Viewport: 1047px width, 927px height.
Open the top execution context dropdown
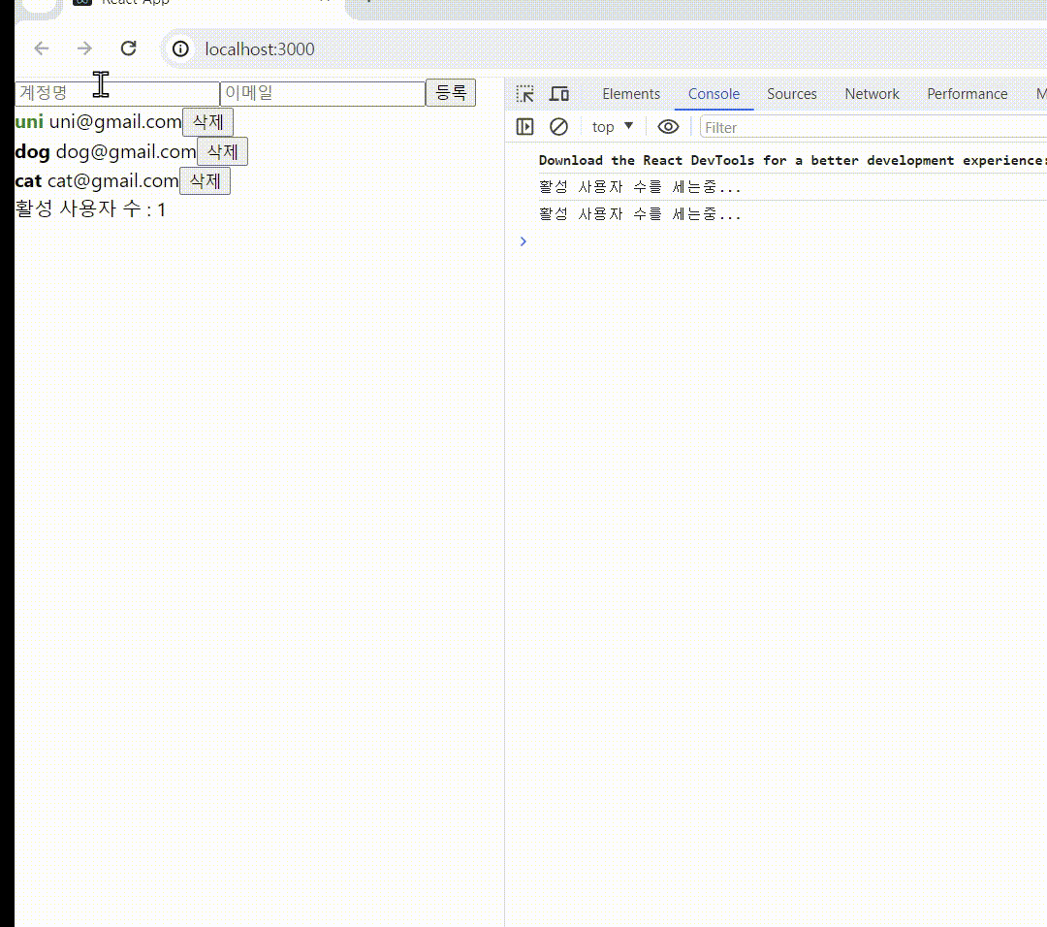click(611, 126)
